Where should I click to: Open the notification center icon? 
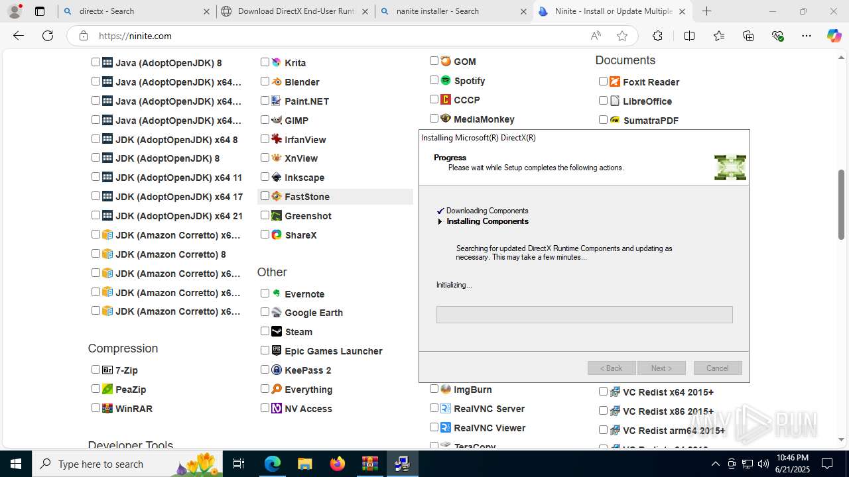click(827, 464)
